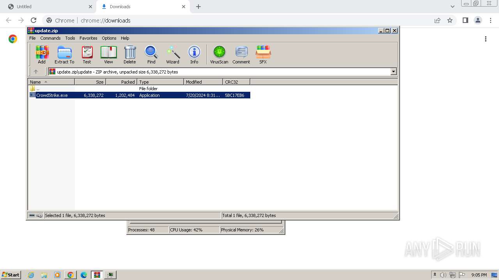This screenshot has height=280, width=499.
Task: Go up one folder level arrow
Action: tap(36, 72)
